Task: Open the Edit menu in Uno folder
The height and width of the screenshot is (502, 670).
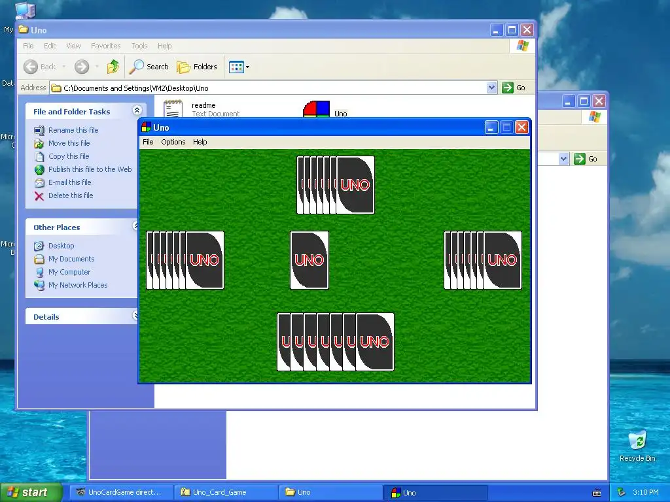Action: tap(50, 46)
